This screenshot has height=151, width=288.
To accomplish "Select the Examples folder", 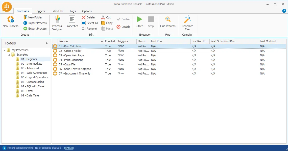I will tap(22, 55).
